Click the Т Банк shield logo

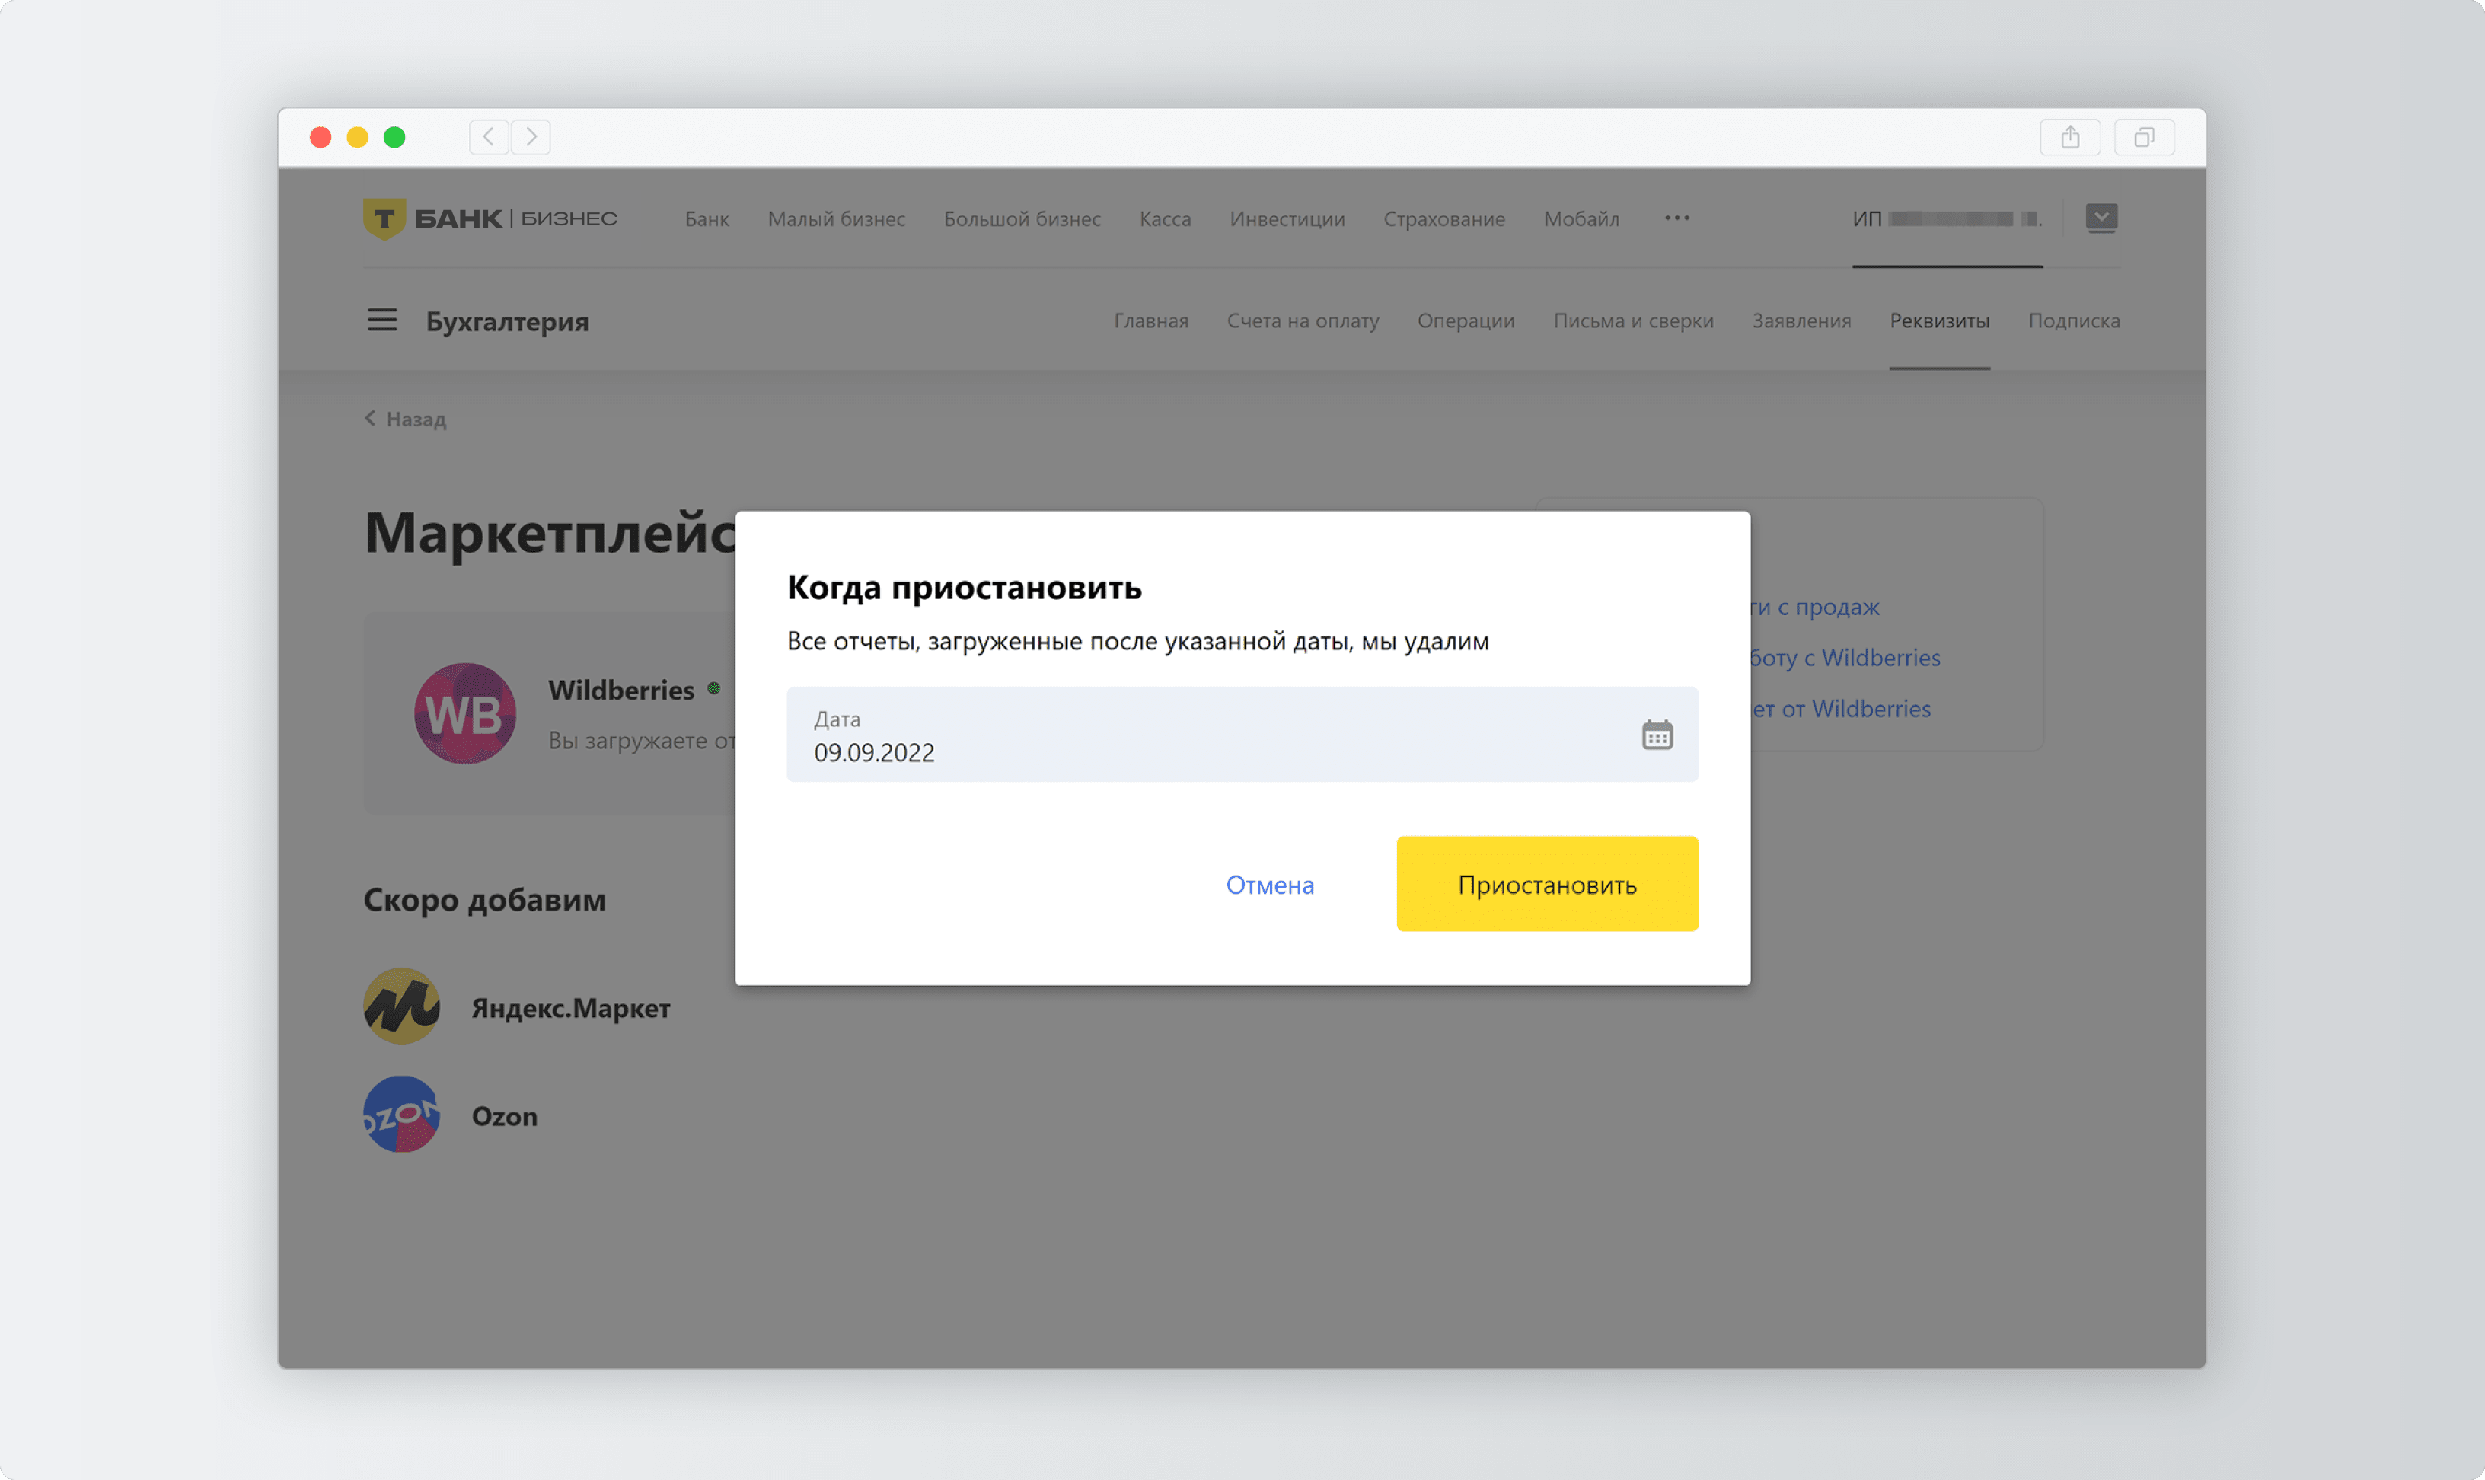click(384, 218)
